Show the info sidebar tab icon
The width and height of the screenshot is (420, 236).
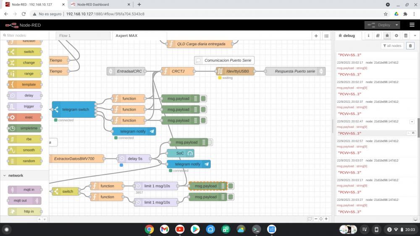[368, 36]
